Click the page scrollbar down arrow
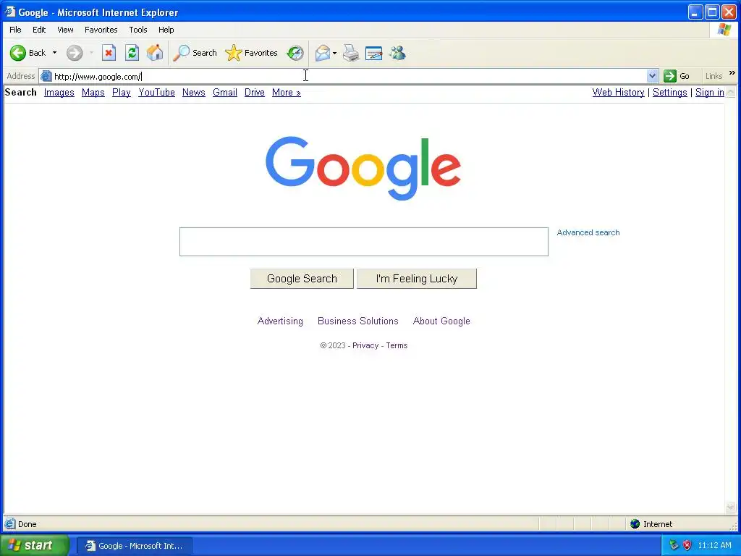 [x=731, y=507]
